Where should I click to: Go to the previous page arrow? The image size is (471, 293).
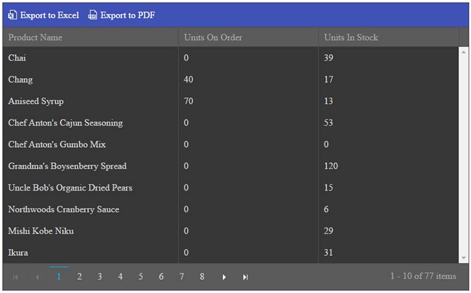point(37,277)
